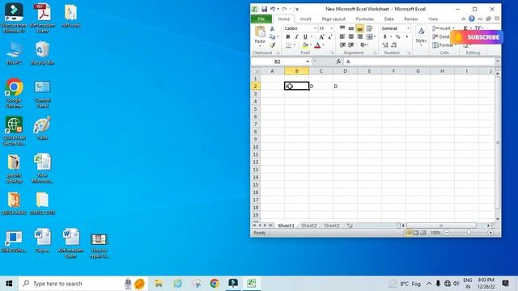Save the workbook from Quick Access toolbar
The height and width of the screenshot is (291, 518).
click(265, 9)
